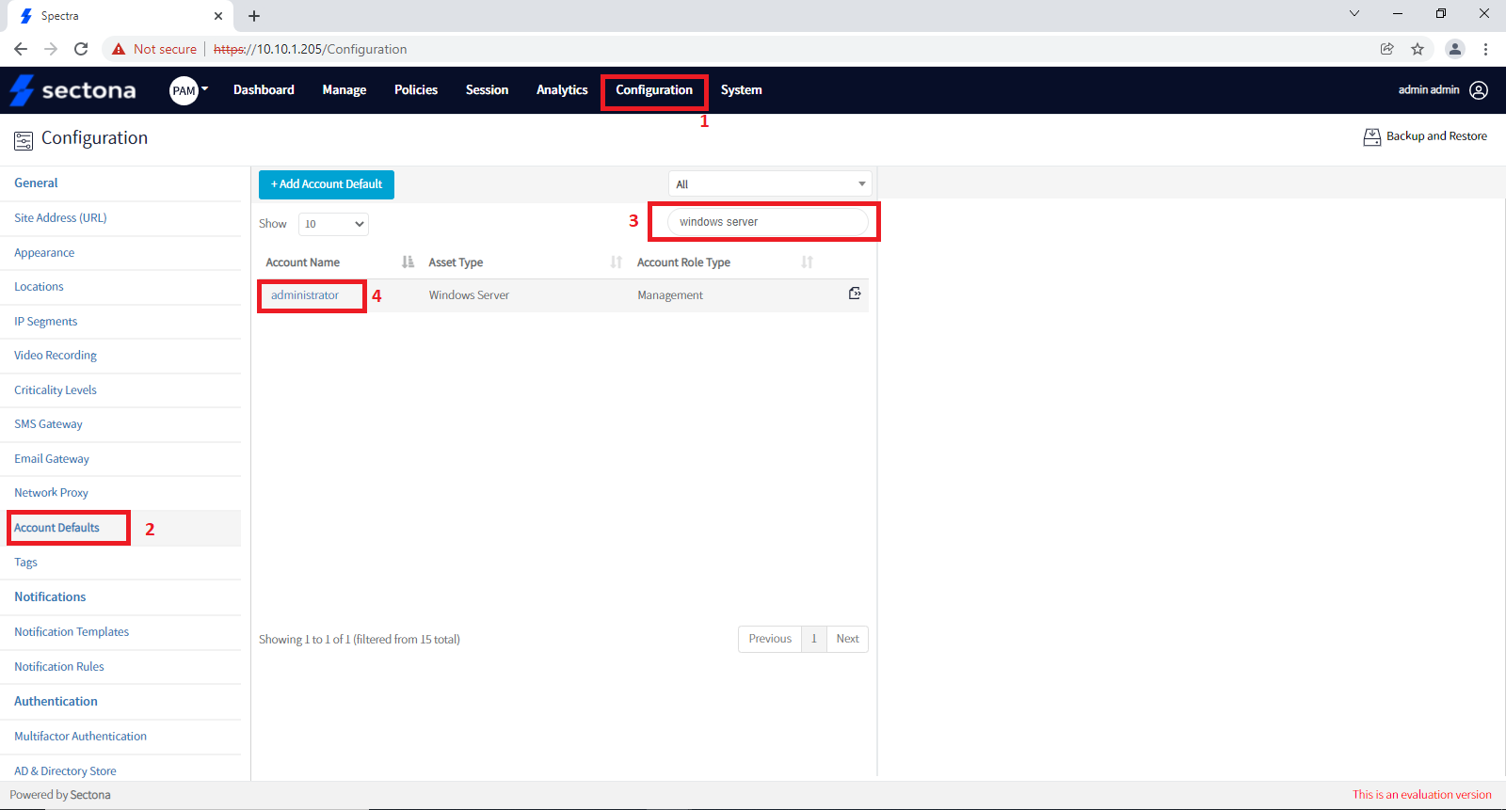Click the row action icon for administrator
The height and width of the screenshot is (810, 1506).
(855, 294)
